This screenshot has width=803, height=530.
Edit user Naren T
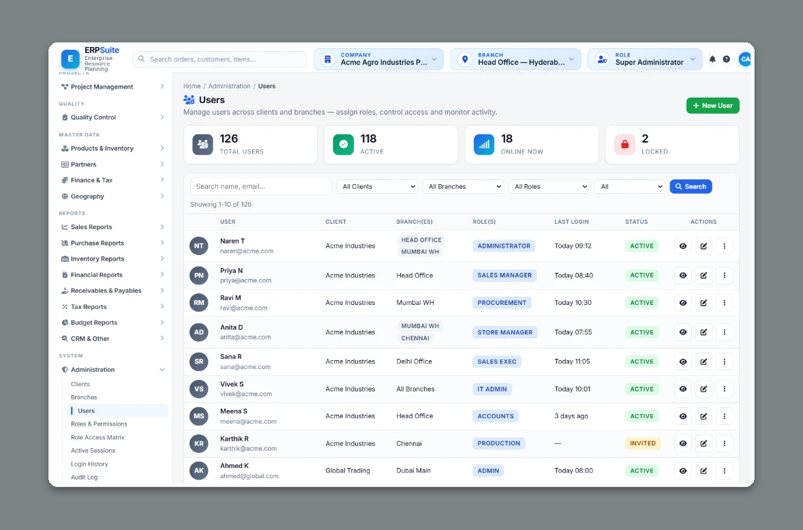[x=703, y=246]
